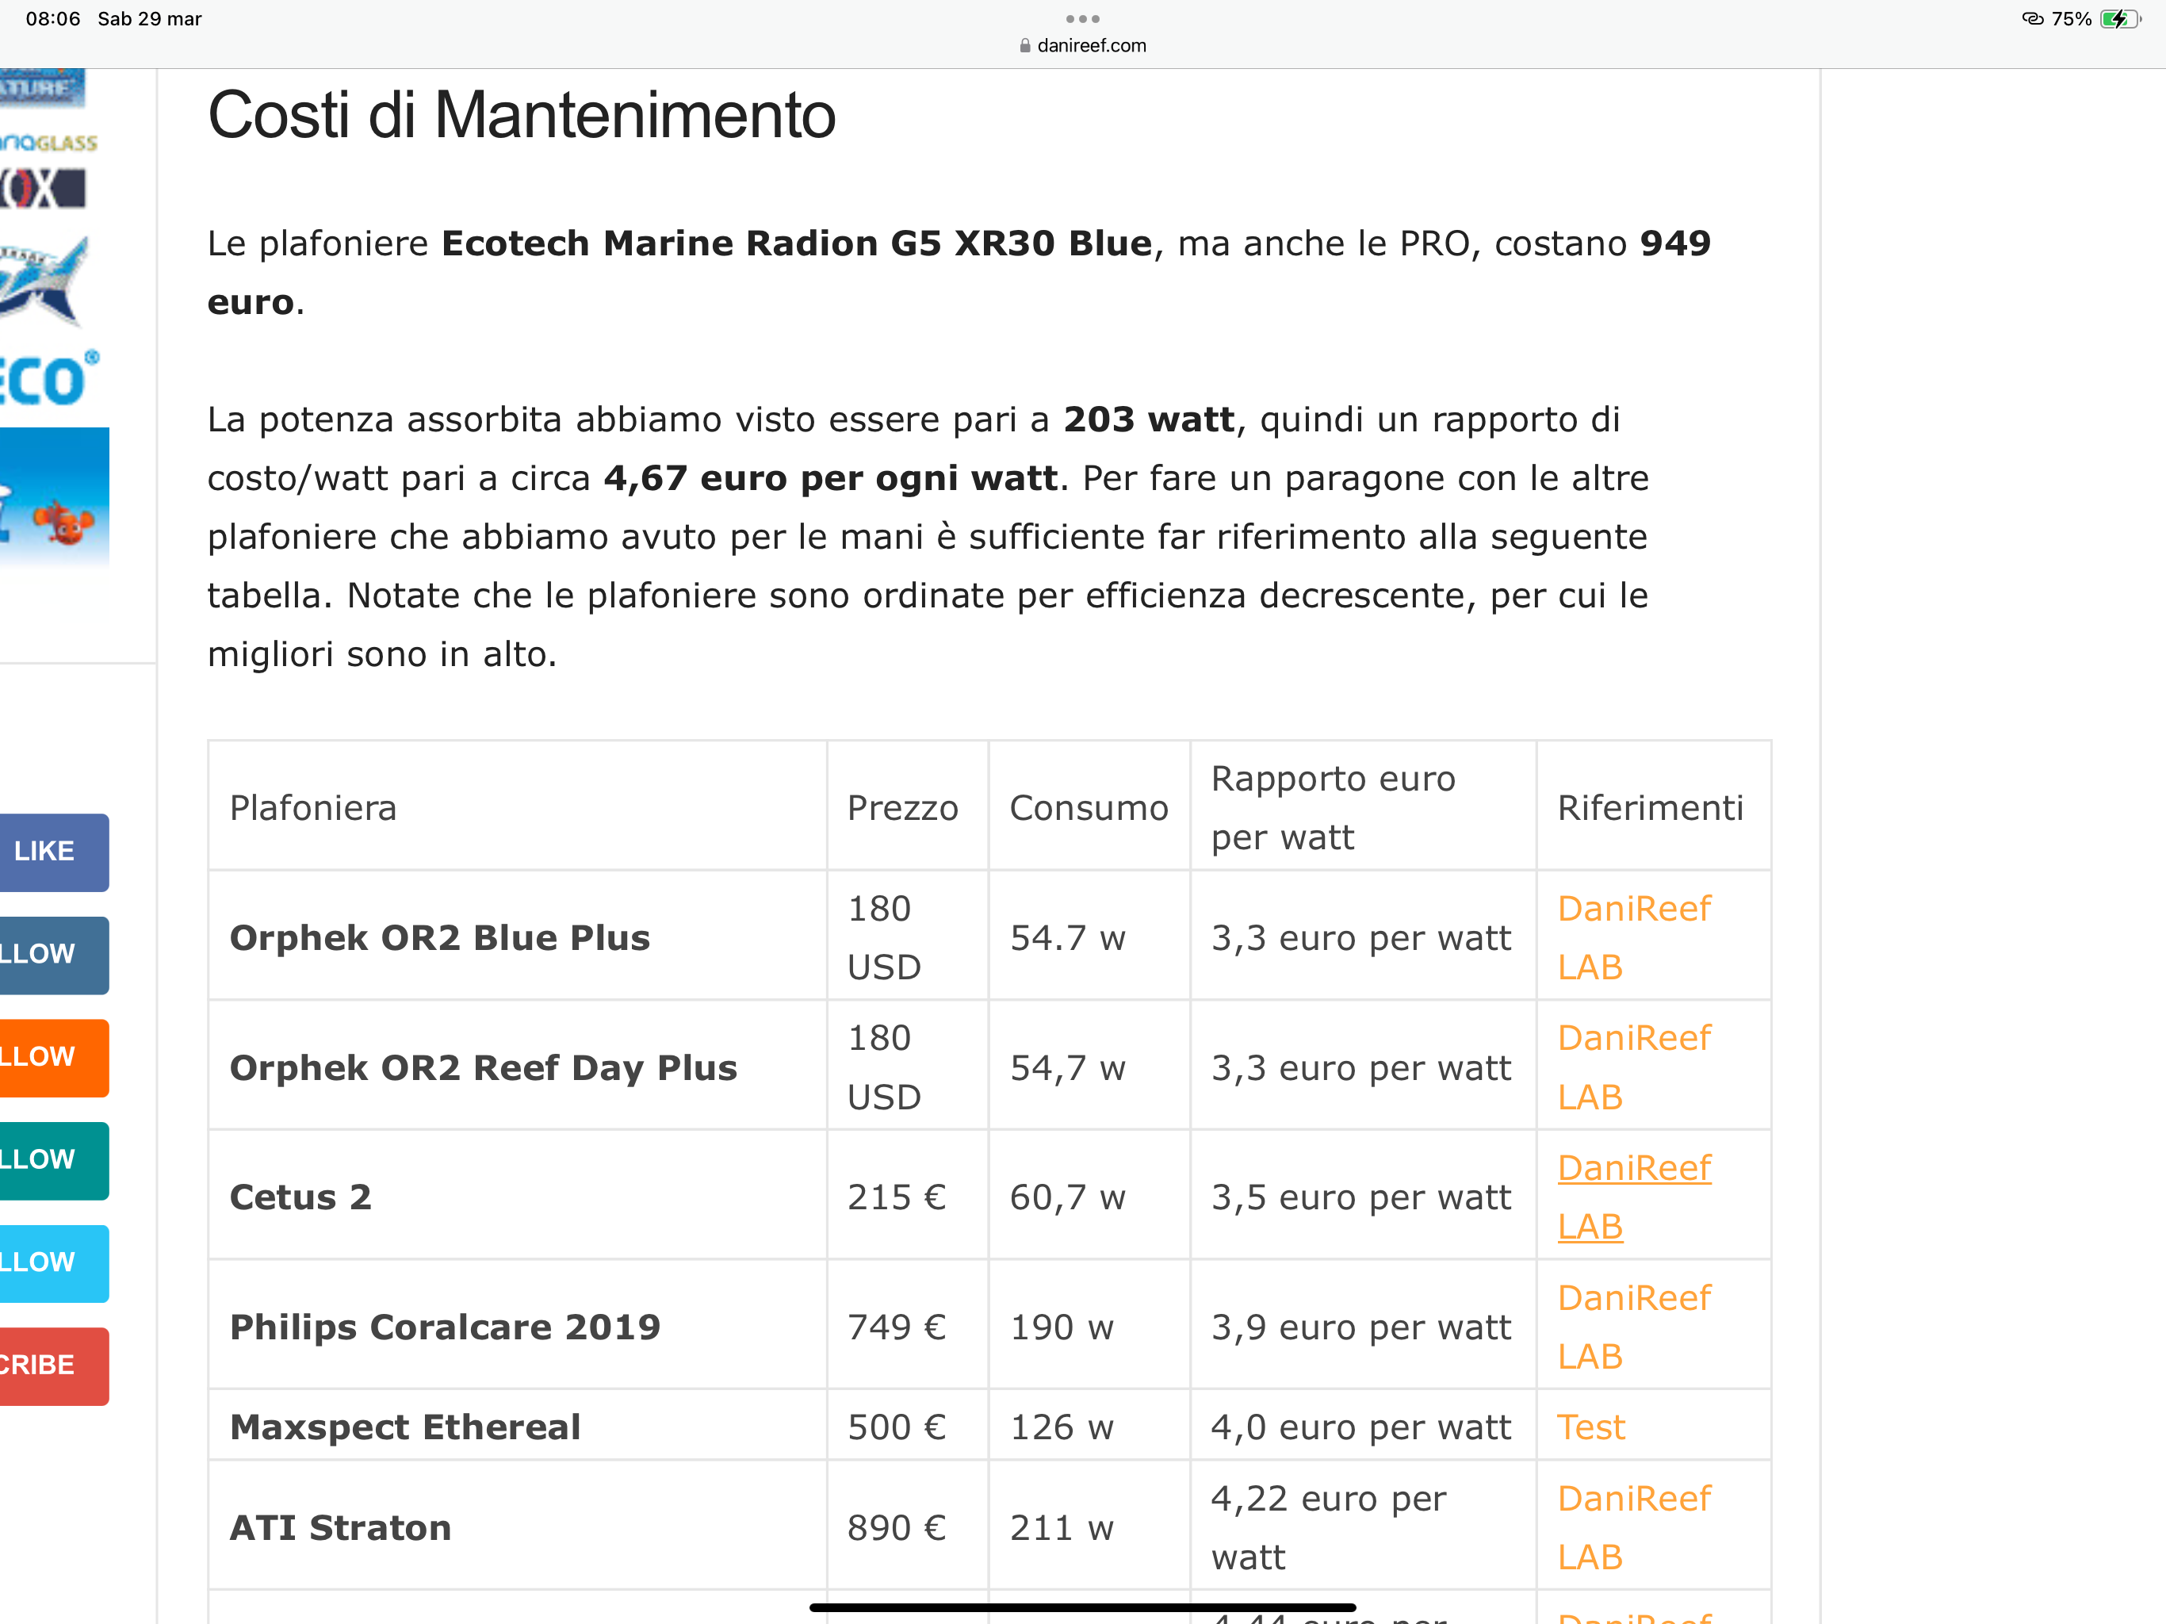The height and width of the screenshot is (1624, 2166).
Task: Click the ECO sponsor logo in sidebar
Action: 49,378
